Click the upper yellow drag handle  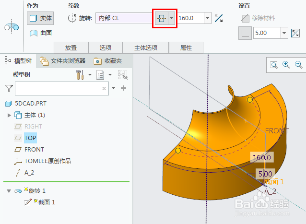[x=249, y=100]
